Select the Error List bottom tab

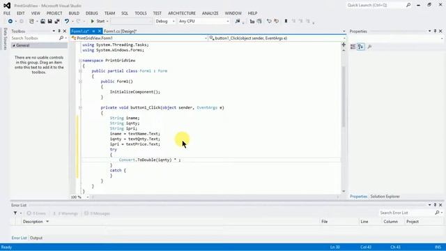coord(19,238)
